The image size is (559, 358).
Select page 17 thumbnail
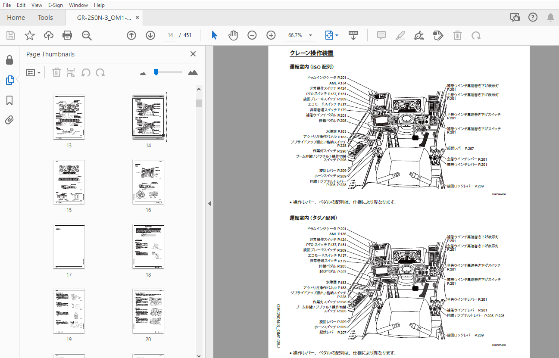click(x=69, y=246)
